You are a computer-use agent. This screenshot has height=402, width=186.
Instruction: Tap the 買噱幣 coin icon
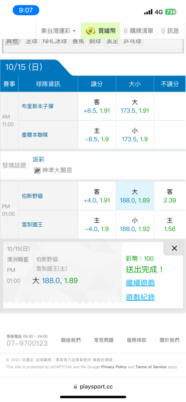coord(91,31)
